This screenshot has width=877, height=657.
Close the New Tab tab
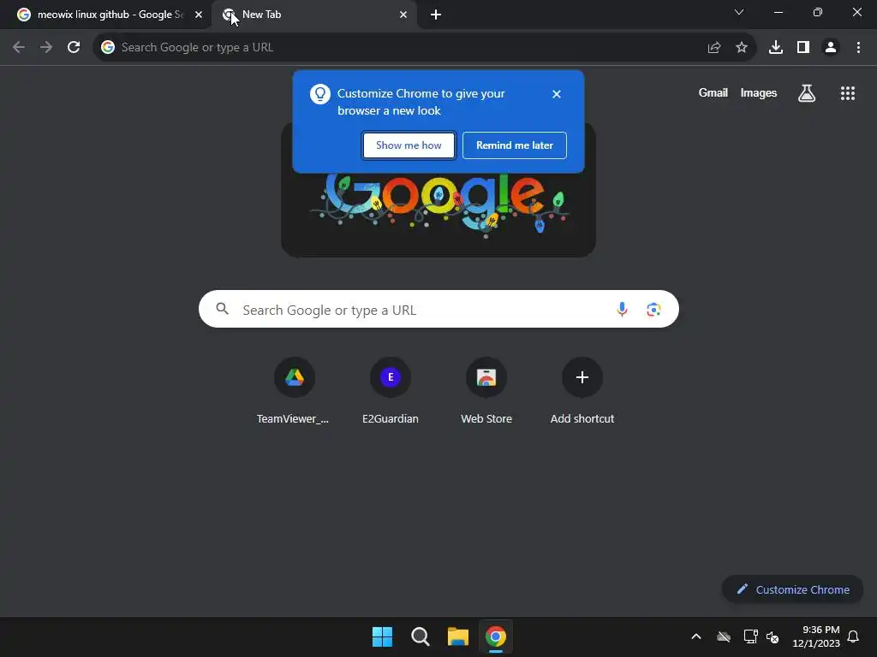(403, 15)
